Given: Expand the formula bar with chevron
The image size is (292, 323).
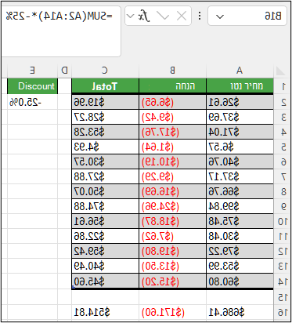Looking at the screenshot, I should pyautogui.click(x=130, y=16).
